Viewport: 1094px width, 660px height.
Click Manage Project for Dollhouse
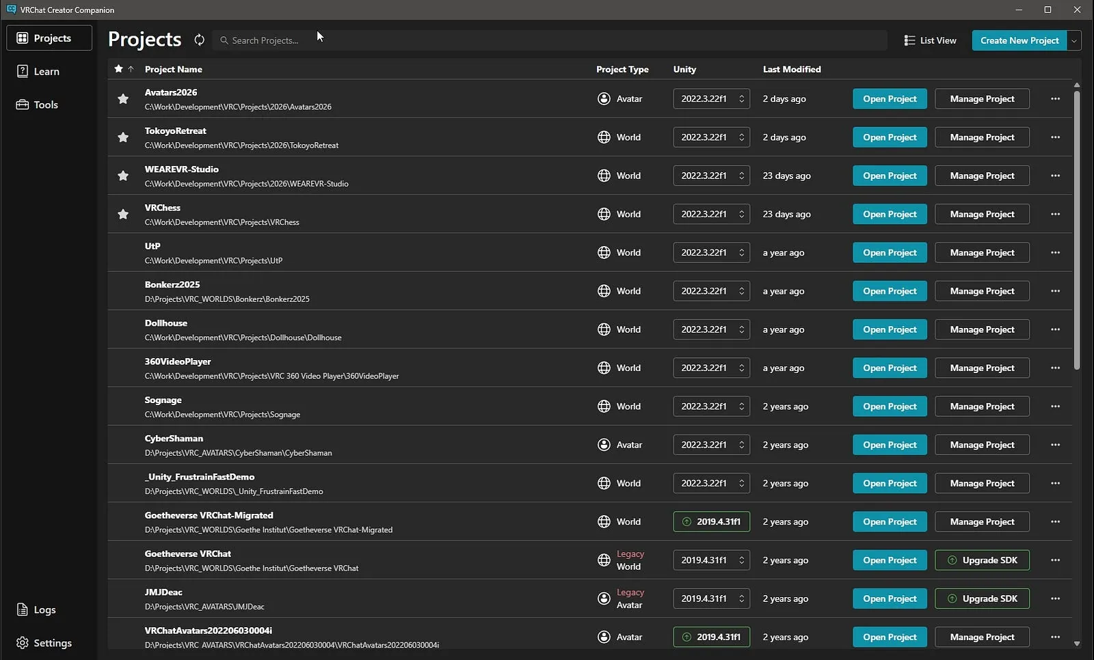point(982,329)
